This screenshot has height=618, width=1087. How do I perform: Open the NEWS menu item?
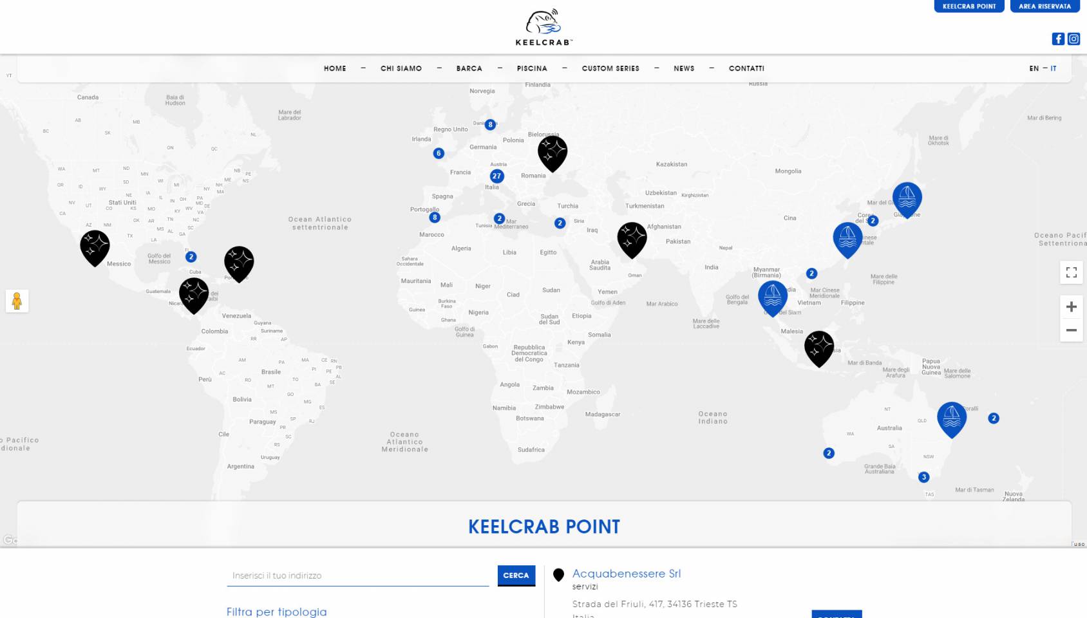[684, 68]
